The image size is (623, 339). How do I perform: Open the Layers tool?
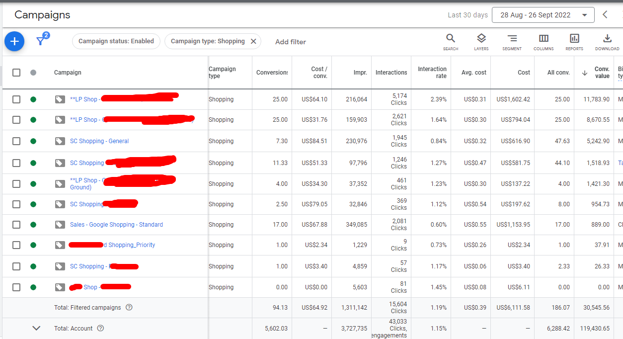tap(481, 42)
